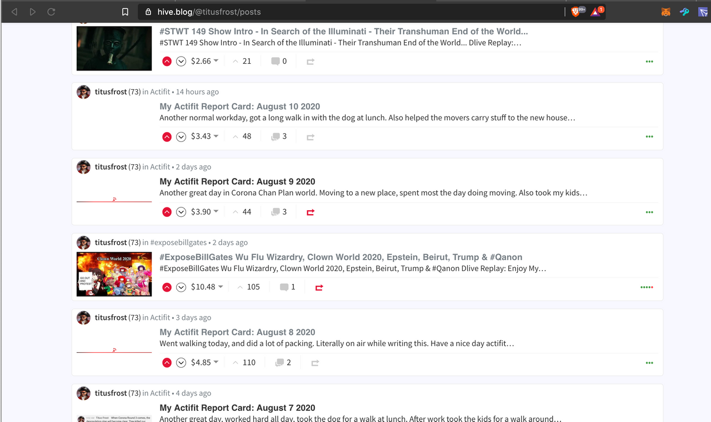This screenshot has width=711, height=422.
Task: Open comments on the STWT 149 post
Action: pyautogui.click(x=279, y=62)
